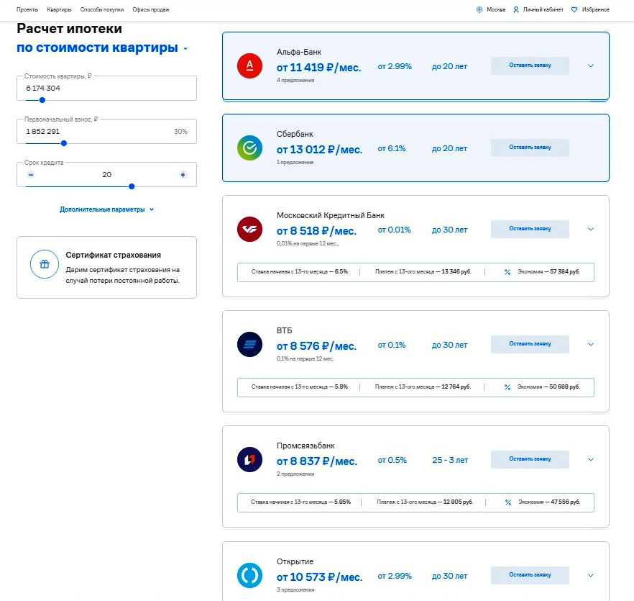634x601 pixels.
Task: Click 'Оставить заявку' for Alfa-Bank
Action: 530,65
